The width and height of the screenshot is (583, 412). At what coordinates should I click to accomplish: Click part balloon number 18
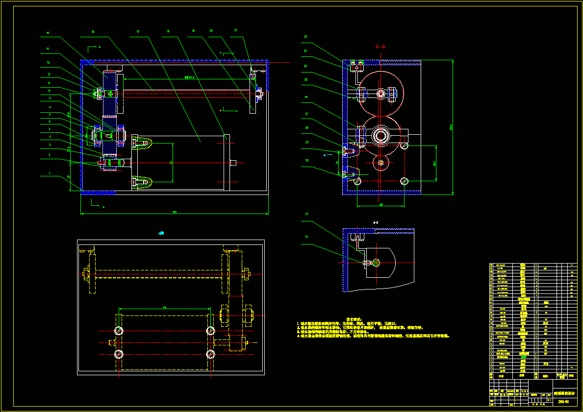(x=168, y=31)
